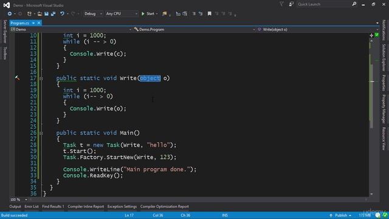Open the Error List tab

32,206
